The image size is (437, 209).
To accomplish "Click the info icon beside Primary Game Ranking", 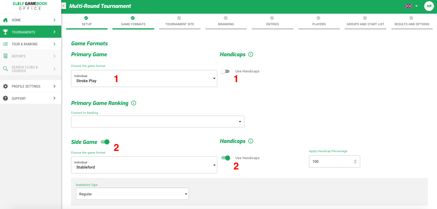I will [x=133, y=103].
